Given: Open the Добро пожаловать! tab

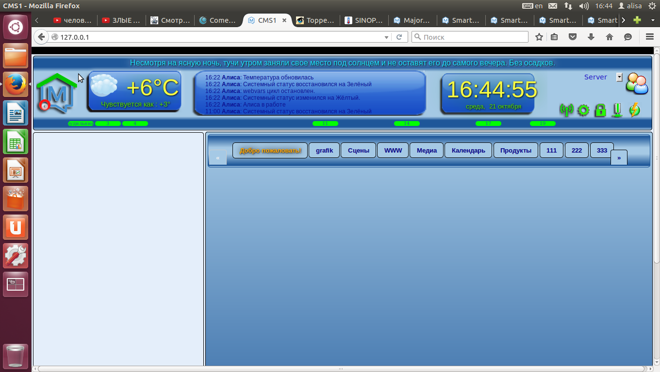Looking at the screenshot, I should [x=270, y=150].
